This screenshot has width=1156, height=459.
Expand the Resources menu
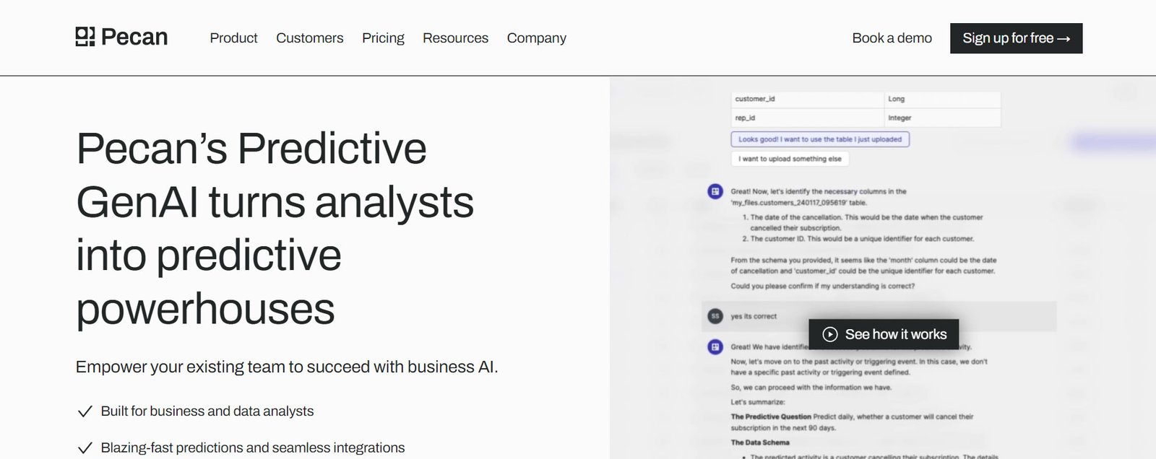[455, 38]
